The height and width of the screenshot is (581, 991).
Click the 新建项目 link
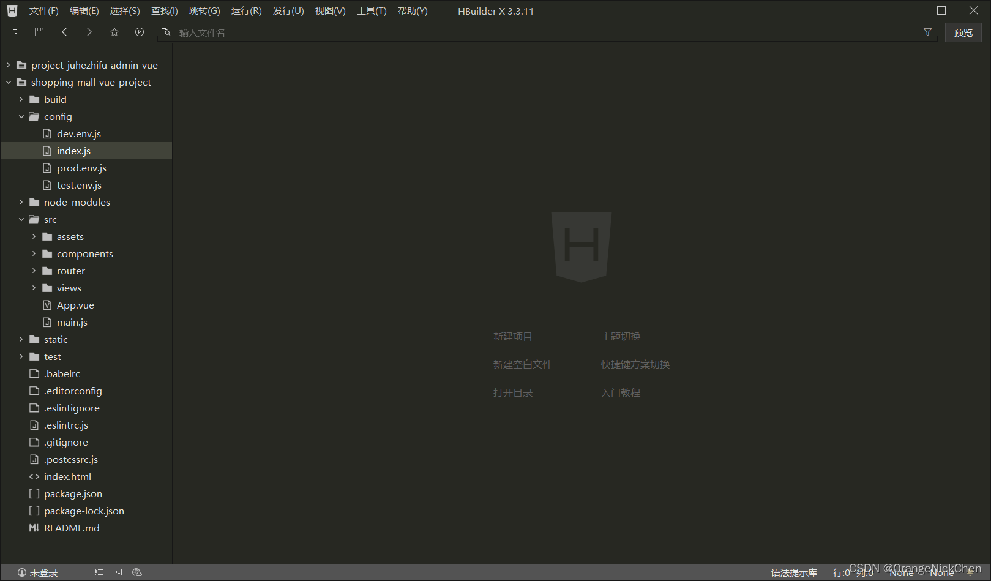pyautogui.click(x=513, y=336)
